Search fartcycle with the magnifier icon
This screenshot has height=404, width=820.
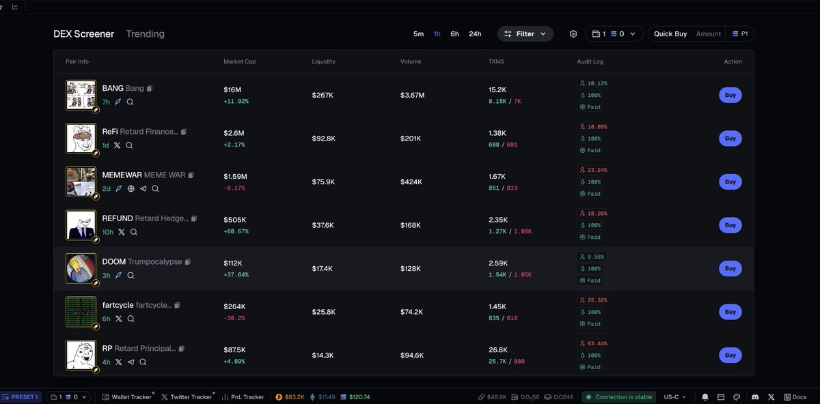pos(131,319)
